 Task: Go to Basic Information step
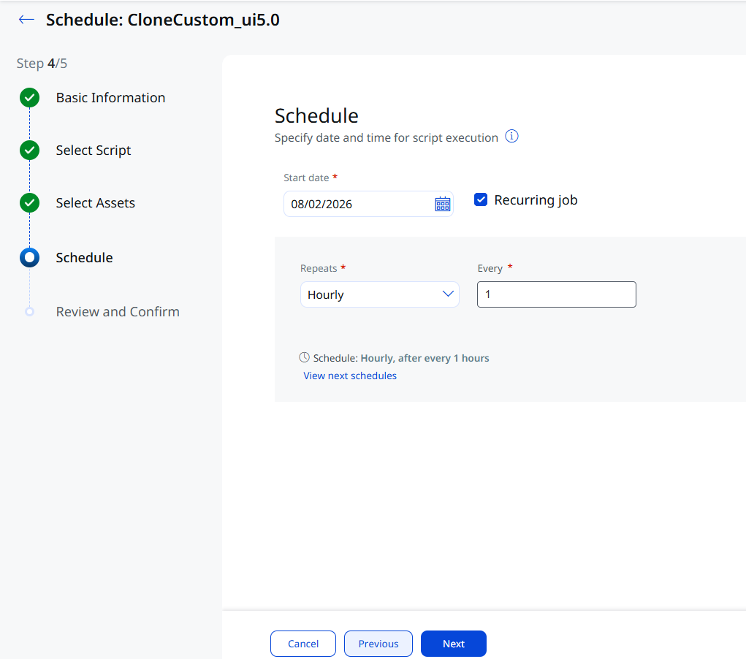[110, 98]
